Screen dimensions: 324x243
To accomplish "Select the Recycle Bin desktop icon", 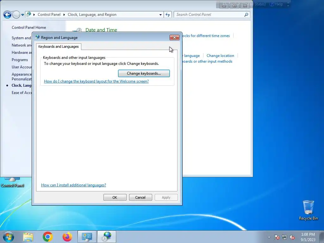I will point(308,210).
